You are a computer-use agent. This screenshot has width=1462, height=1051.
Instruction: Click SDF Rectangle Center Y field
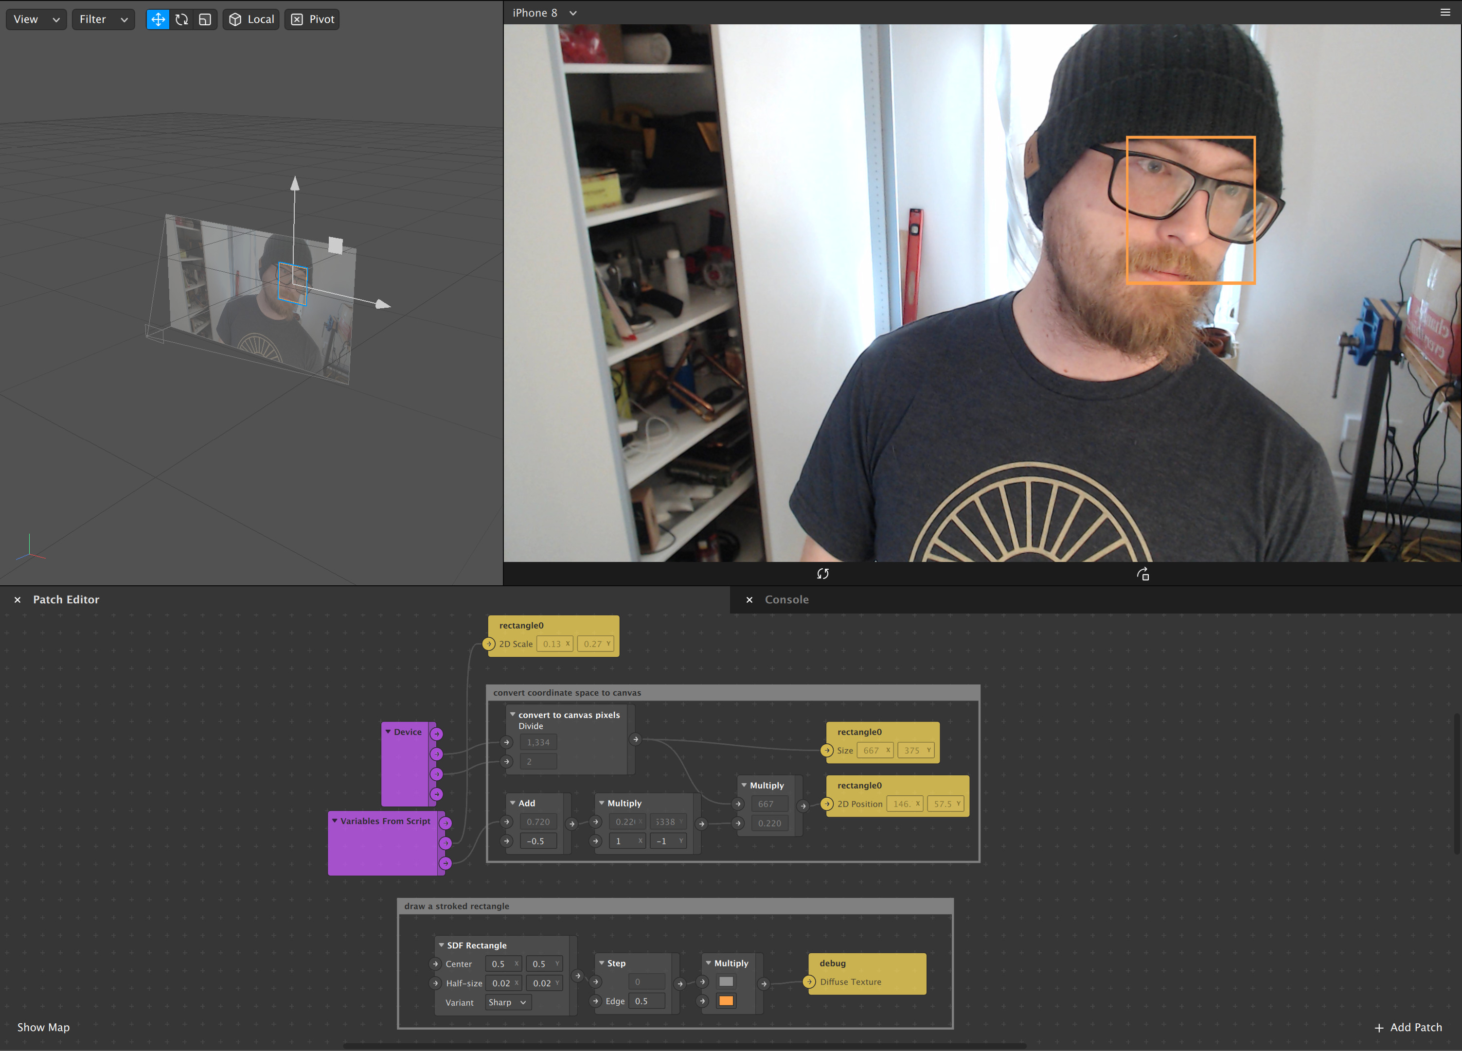point(543,964)
